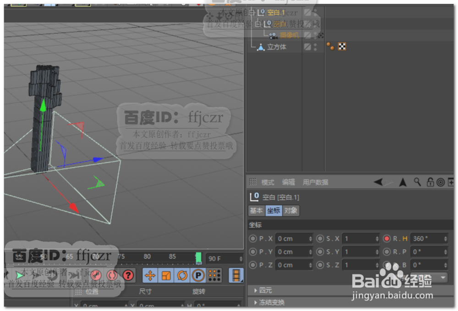The width and height of the screenshot is (458, 311).
Task: Switch to the 对象 tab
Action: pyautogui.click(x=291, y=211)
